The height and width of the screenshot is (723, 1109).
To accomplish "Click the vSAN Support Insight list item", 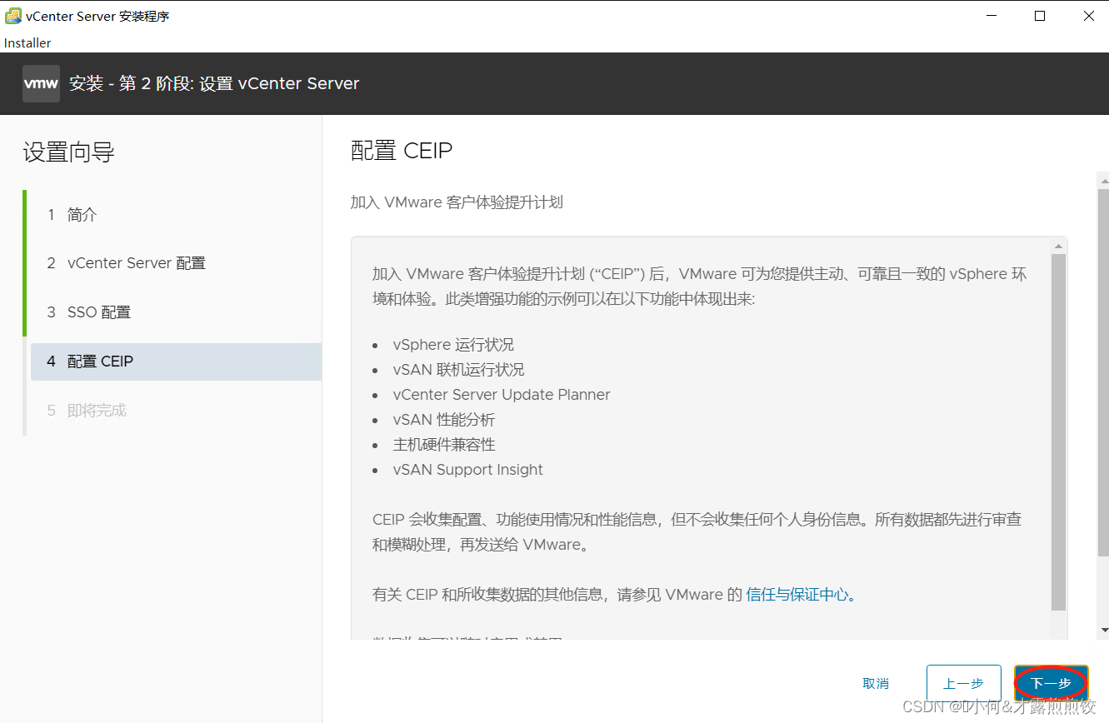I will [x=467, y=470].
